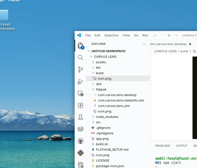Open the Search view icon
This screenshot has height=168, width=197.
coord(80,57)
